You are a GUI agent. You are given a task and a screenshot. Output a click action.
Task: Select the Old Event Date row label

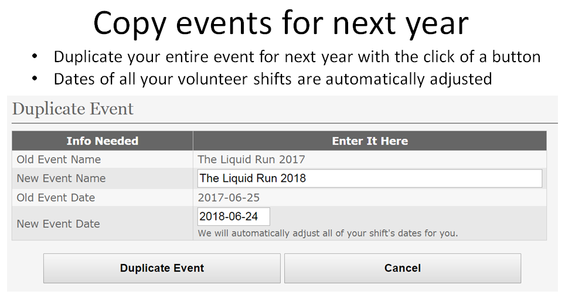pos(56,198)
